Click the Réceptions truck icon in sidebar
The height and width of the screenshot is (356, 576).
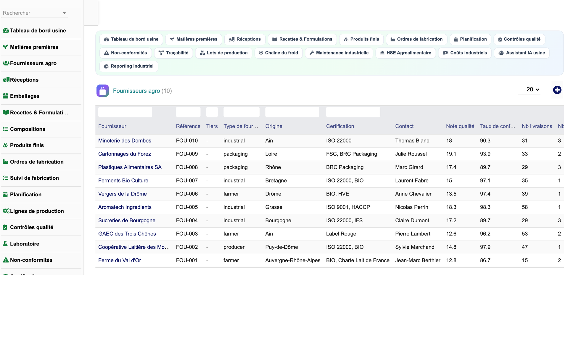point(6,80)
